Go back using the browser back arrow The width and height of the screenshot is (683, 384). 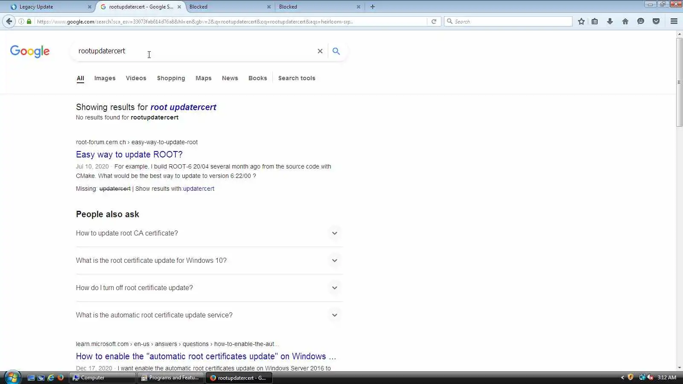(9, 21)
